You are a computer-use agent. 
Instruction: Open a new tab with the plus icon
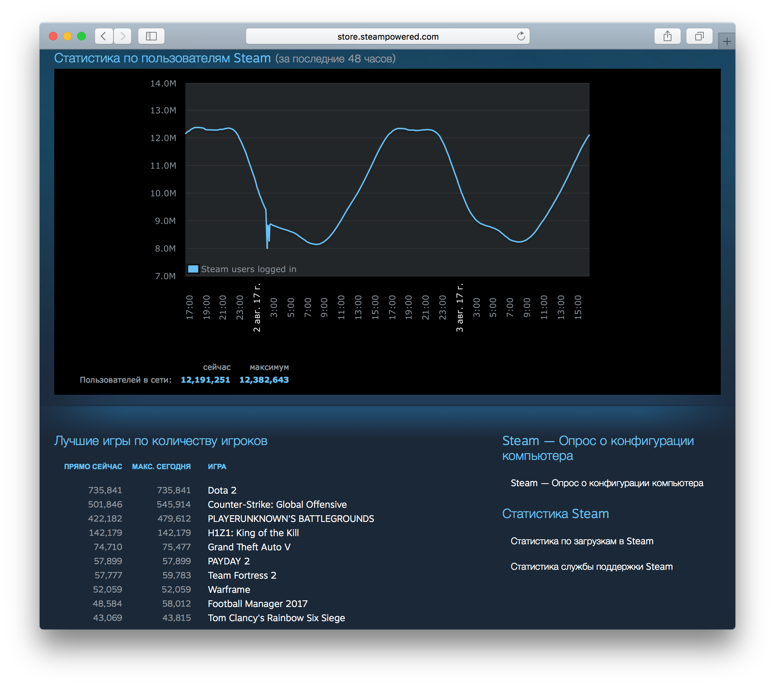726,42
